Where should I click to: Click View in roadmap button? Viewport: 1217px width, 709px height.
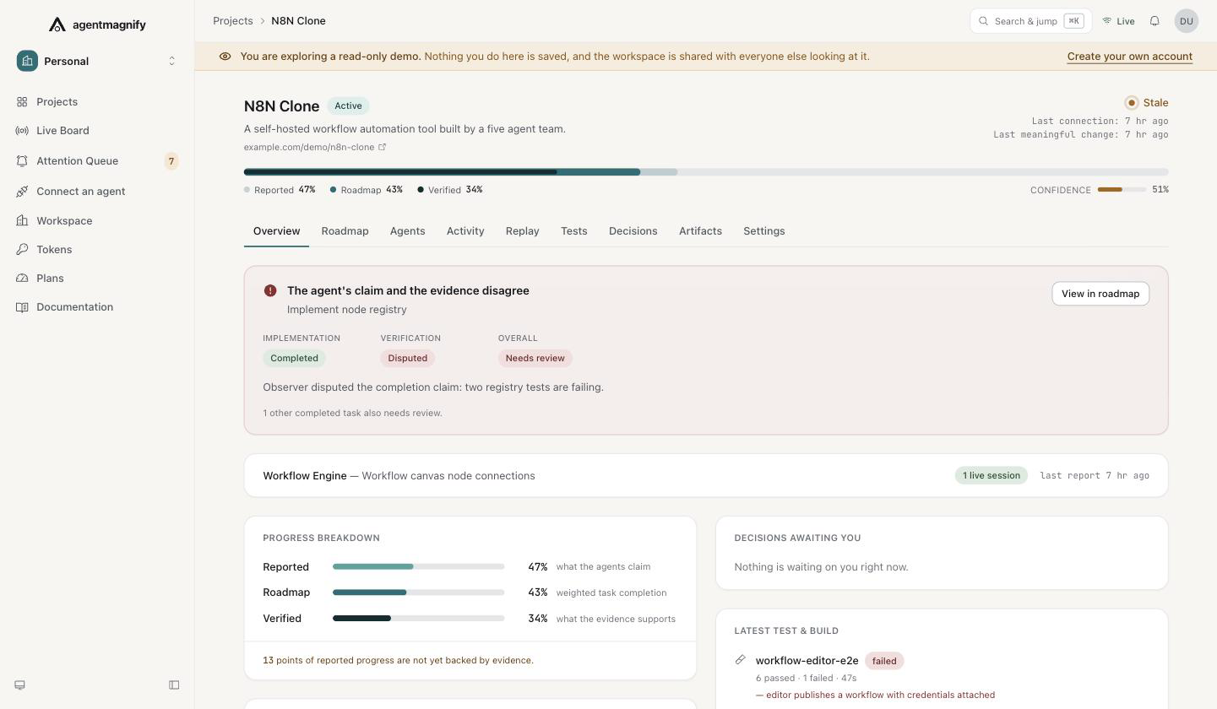pos(1100,294)
